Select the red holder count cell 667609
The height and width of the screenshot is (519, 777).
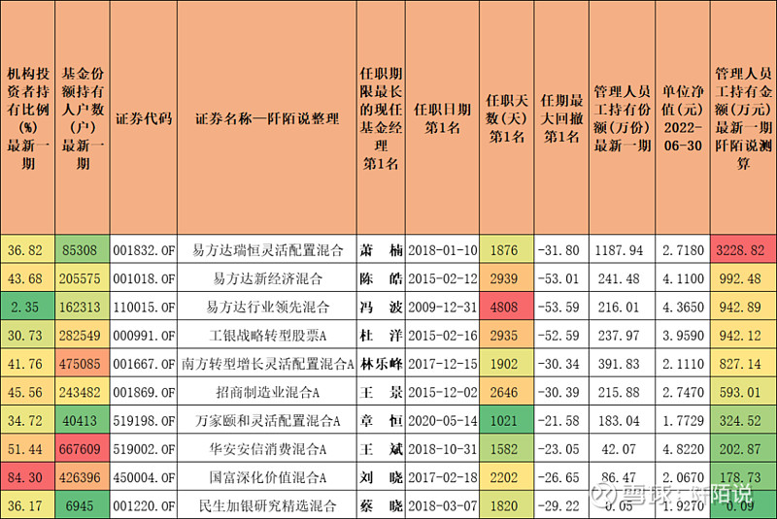pyautogui.click(x=83, y=449)
